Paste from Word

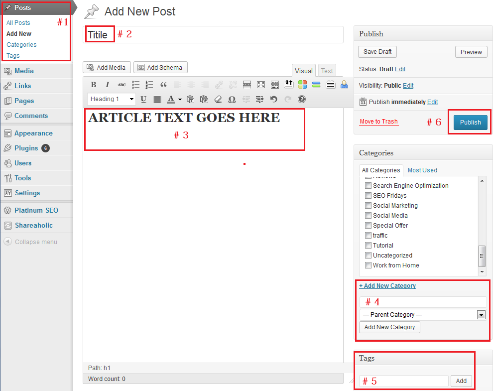pos(204,100)
